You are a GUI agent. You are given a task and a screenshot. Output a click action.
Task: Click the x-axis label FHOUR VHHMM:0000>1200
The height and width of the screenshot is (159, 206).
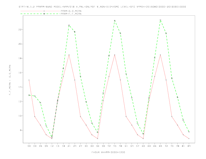[x=108, y=152]
